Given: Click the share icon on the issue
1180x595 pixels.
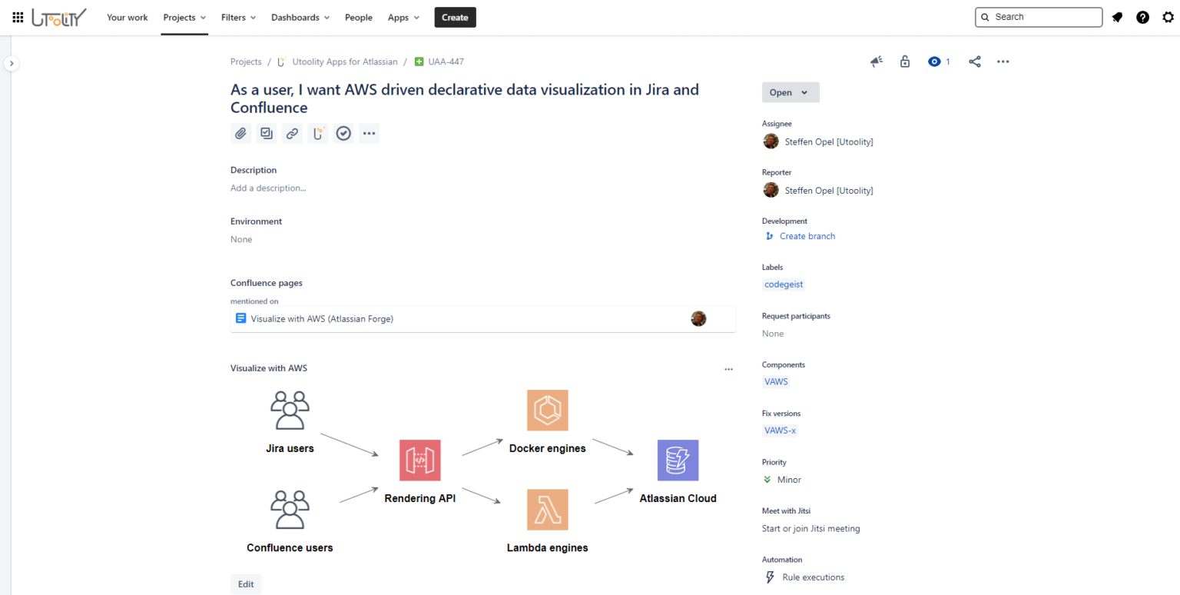Looking at the screenshot, I should point(975,61).
